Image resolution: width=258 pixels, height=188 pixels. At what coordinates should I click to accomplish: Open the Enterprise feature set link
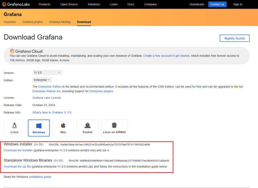click(x=46, y=91)
